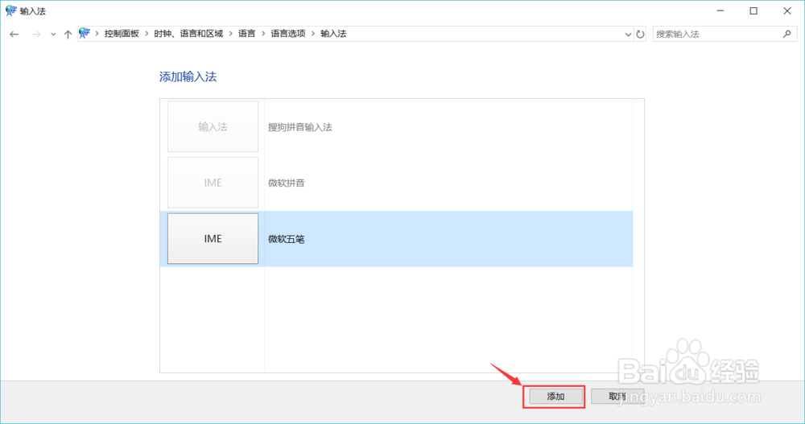The width and height of the screenshot is (805, 424).
Task: Click the 微软五笔 label
Action: [287, 239]
